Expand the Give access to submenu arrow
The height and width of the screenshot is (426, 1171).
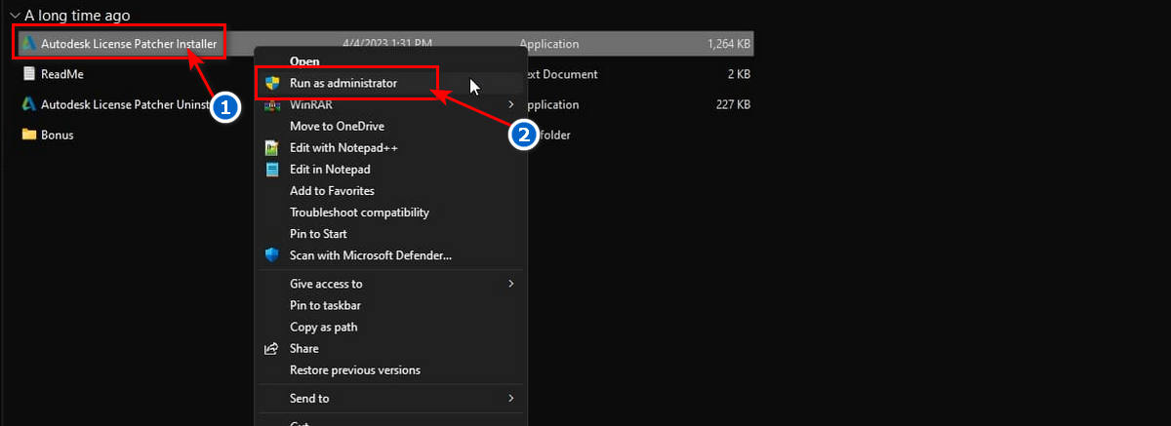(510, 284)
